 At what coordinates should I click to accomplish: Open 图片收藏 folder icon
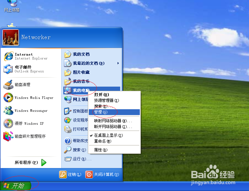(67, 72)
